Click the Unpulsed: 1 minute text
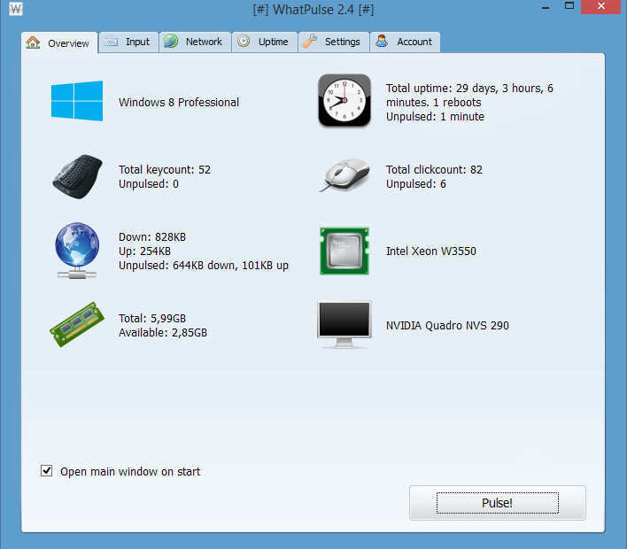Viewport: 627px width, 549px height. pos(435,117)
